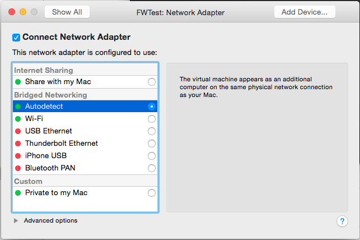Choose the iPhone USB radio button
Viewport: 360px width, 240px height.
(x=151, y=156)
